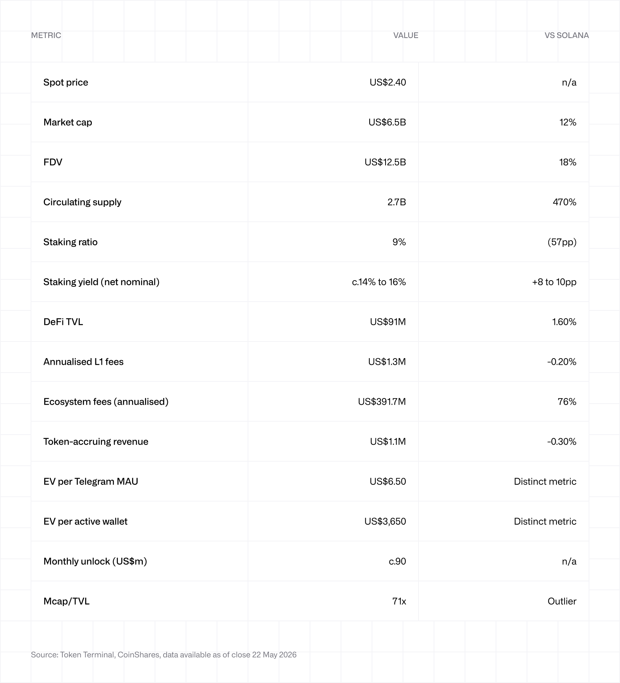
Task: Select the EV per active wallet US$3,650 value
Action: pos(385,522)
